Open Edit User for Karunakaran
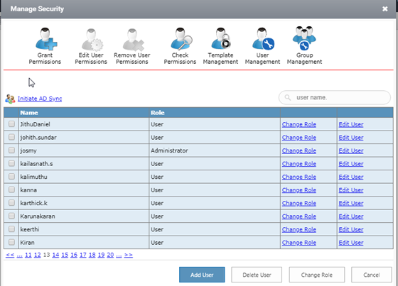398x286 pixels. coord(351,216)
